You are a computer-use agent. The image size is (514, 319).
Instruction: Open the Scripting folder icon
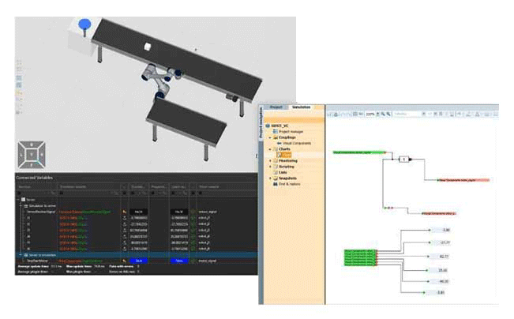point(275,166)
